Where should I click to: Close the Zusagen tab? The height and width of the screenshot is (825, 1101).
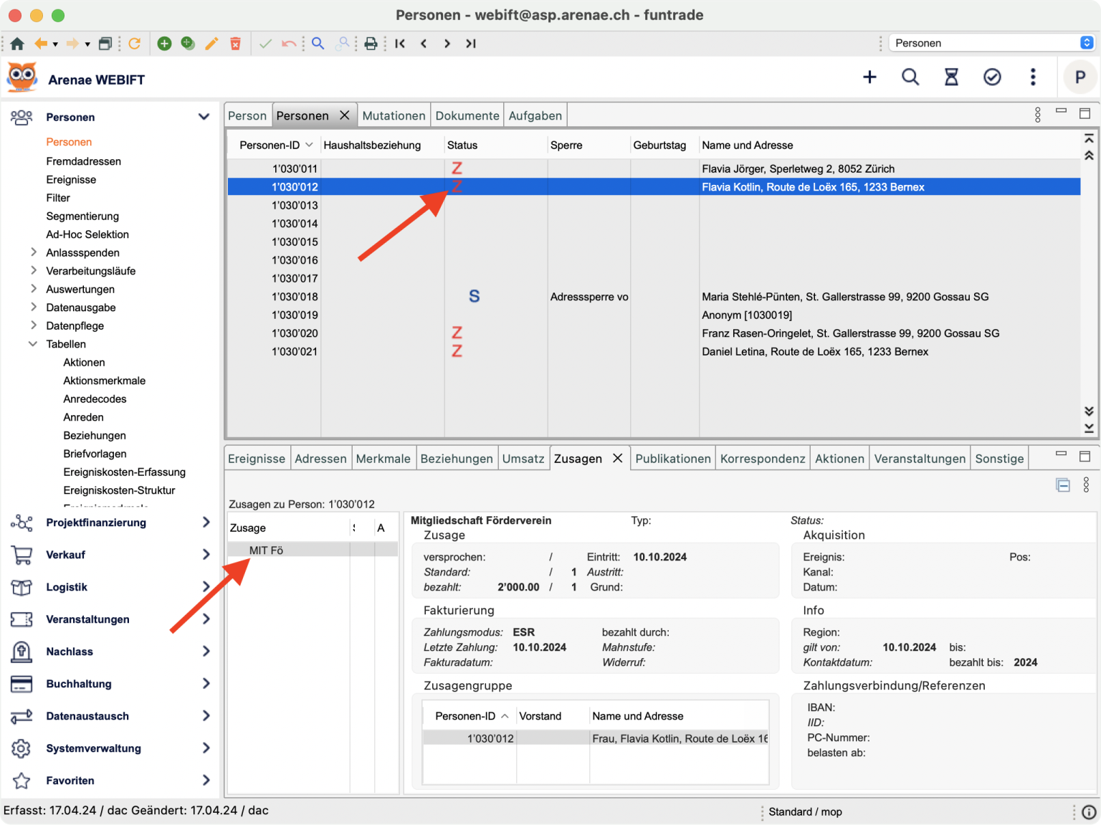617,459
